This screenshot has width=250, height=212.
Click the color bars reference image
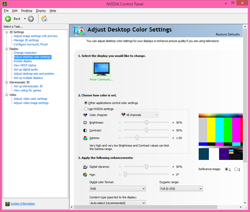click(x=221, y=136)
